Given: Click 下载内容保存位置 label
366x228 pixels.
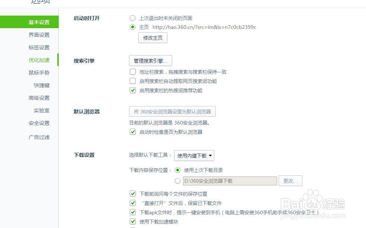Looking at the screenshot, I should (x=150, y=170).
